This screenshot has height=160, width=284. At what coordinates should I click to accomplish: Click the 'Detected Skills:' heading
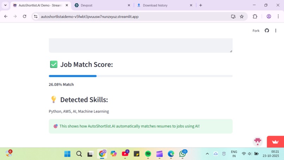[x=84, y=100]
